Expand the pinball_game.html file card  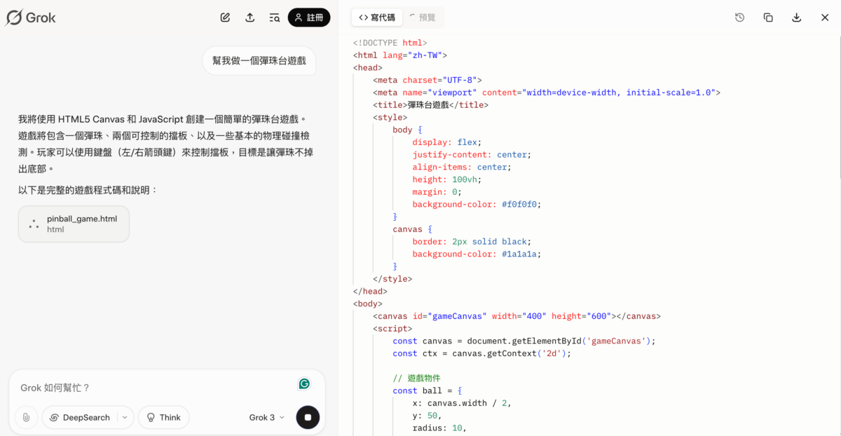point(73,224)
